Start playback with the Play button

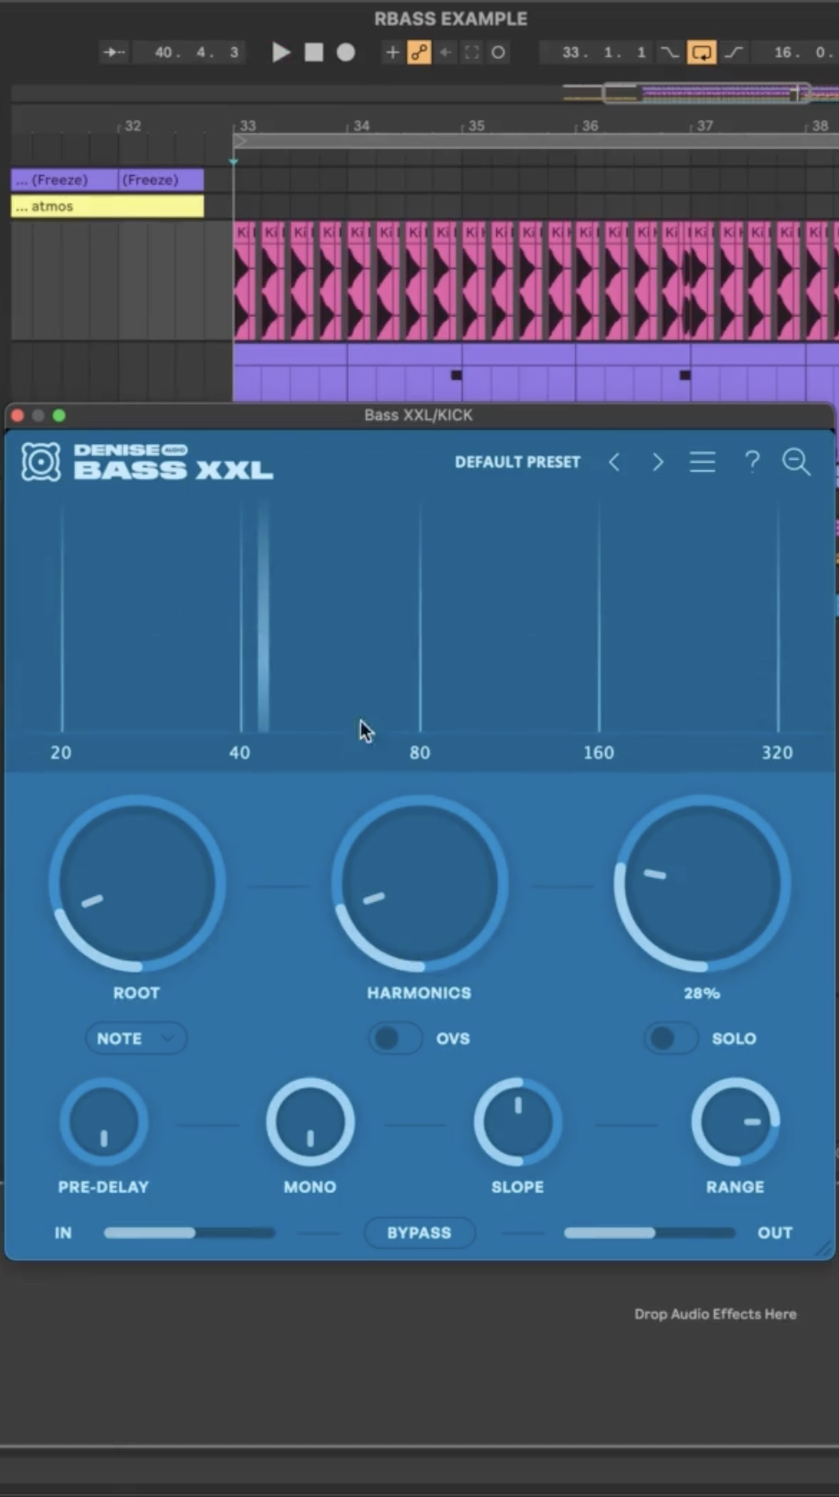[281, 53]
